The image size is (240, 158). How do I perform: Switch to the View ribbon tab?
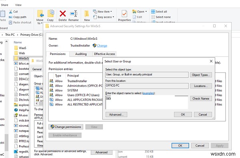18,5
